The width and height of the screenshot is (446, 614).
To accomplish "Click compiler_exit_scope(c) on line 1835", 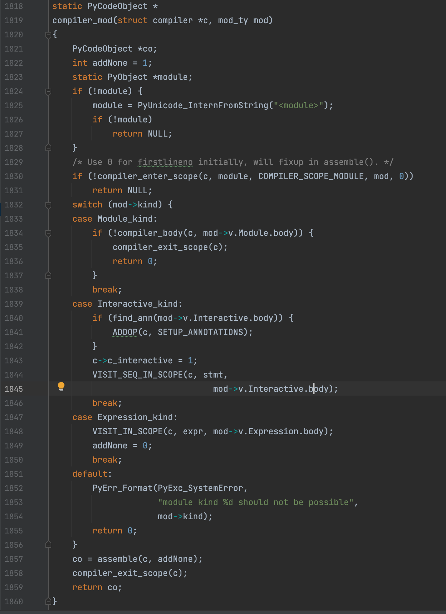I will click(x=167, y=247).
